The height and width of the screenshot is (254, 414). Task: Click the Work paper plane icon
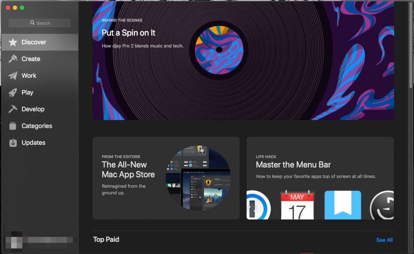(13, 76)
